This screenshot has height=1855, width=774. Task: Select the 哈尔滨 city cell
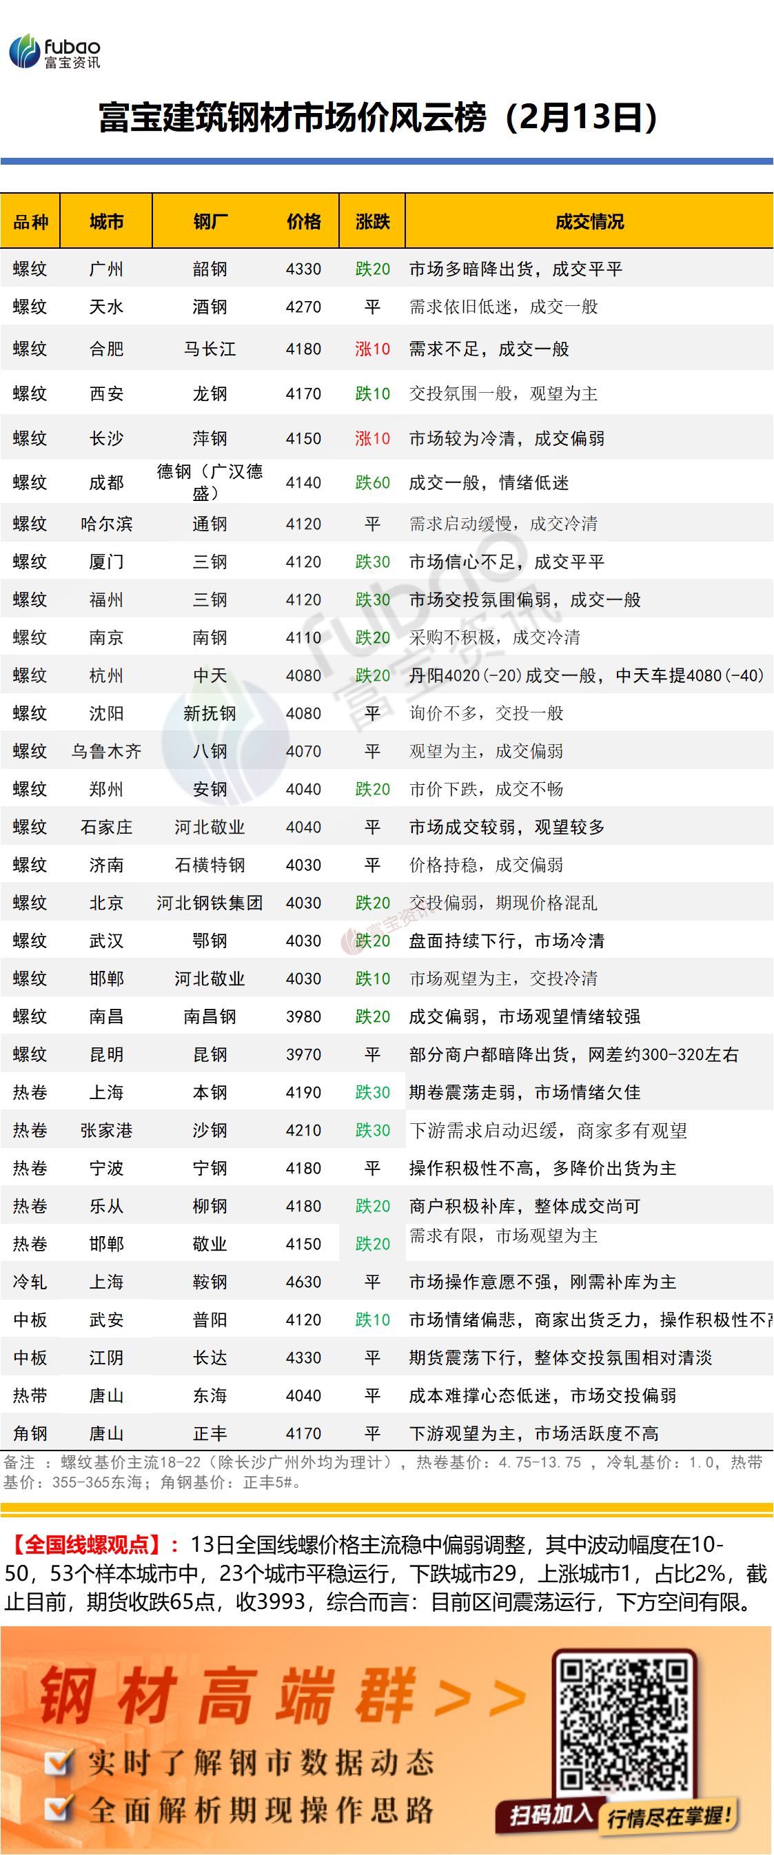point(107,524)
